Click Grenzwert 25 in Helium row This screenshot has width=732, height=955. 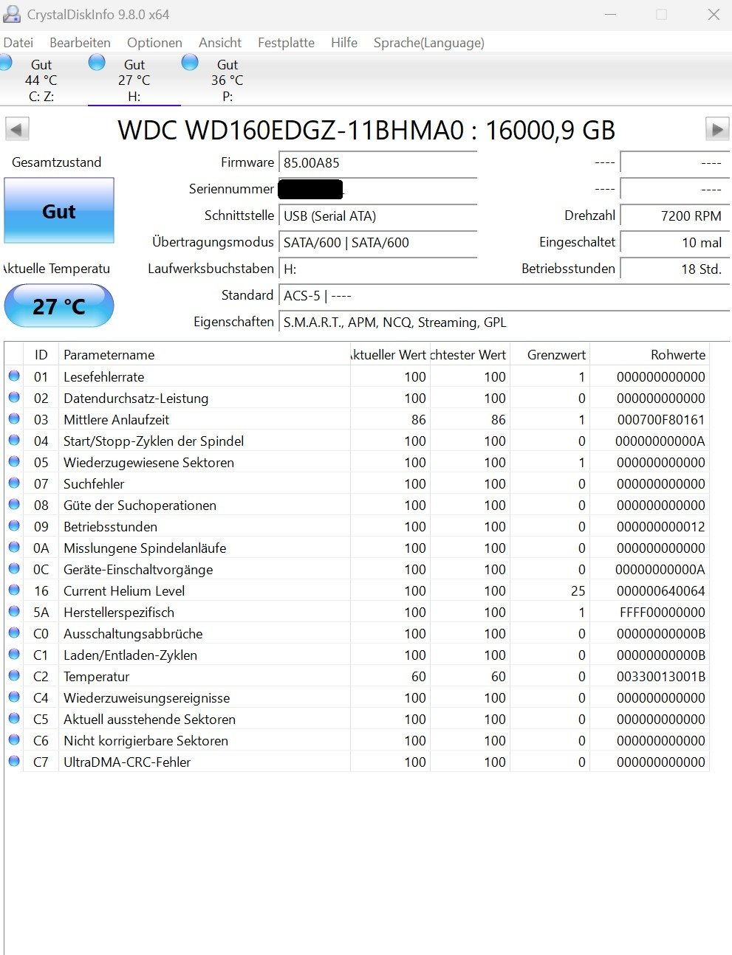coord(578,590)
